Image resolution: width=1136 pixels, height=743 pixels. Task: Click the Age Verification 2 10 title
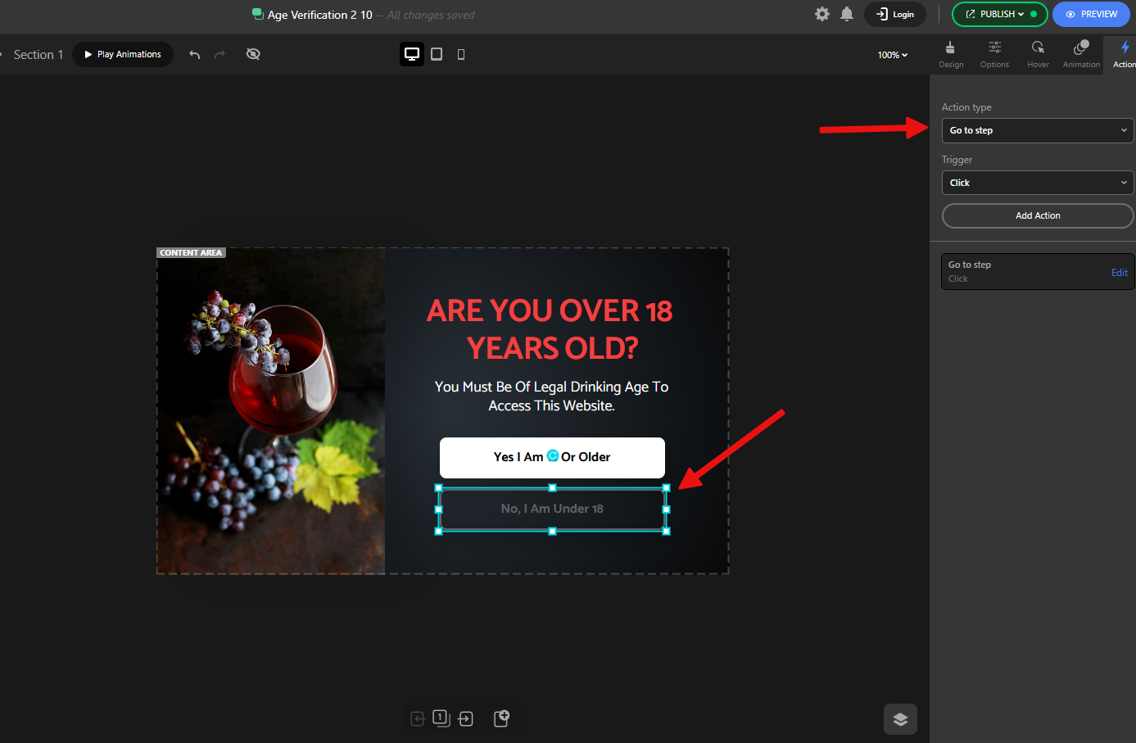coord(320,15)
